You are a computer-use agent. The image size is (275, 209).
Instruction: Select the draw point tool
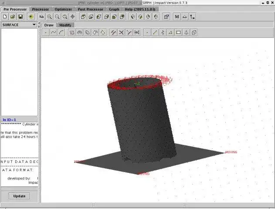46,33
